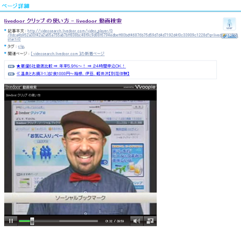The height and width of the screenshot is (229, 241).
Task: Pause the video with the pause button
Action: click(11, 221)
